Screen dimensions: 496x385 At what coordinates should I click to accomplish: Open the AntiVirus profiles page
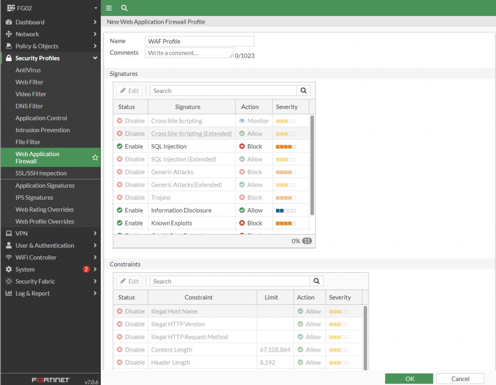(28, 70)
